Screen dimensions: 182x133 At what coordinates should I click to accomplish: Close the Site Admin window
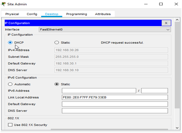pyautogui.click(x=176, y=4)
